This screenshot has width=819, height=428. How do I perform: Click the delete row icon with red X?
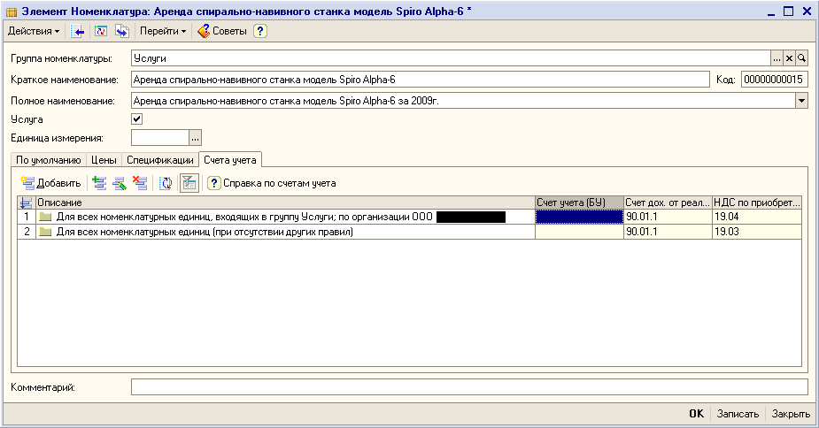[x=139, y=183]
